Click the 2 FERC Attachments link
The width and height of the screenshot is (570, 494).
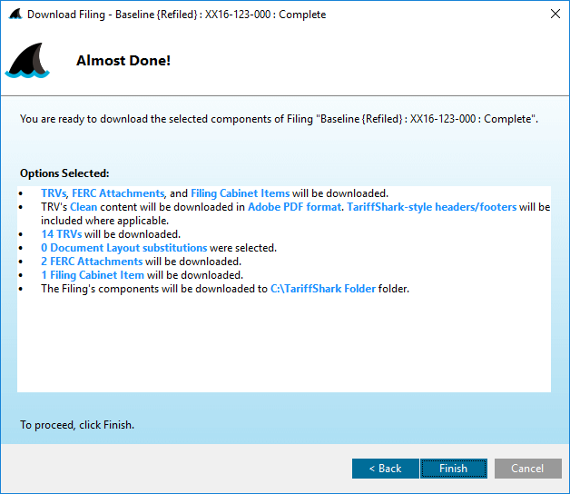pos(92,262)
